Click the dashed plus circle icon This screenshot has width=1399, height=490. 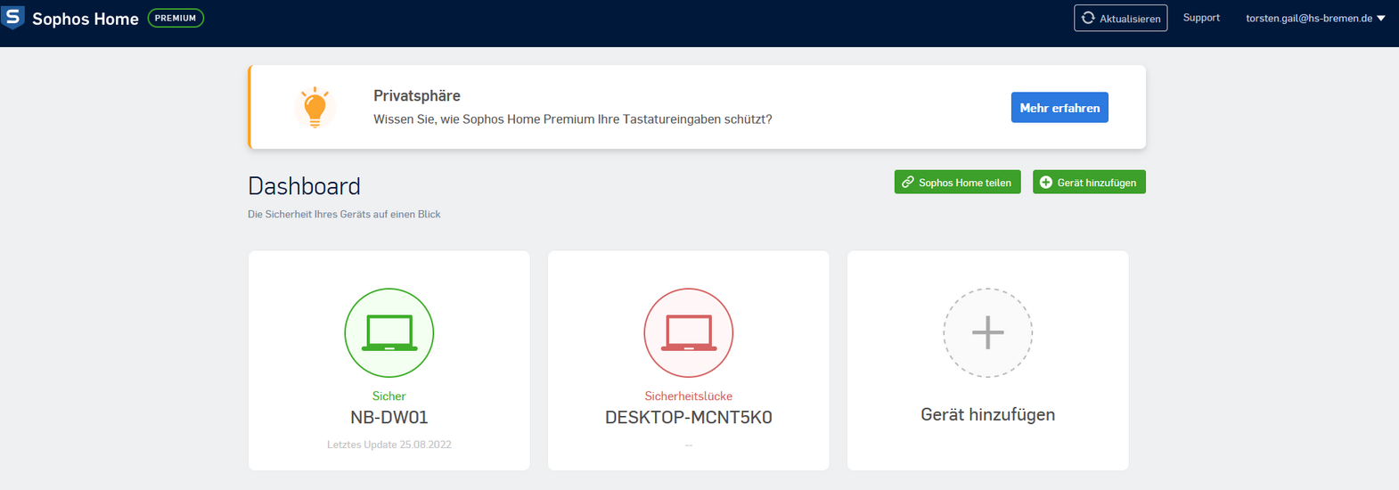(x=988, y=332)
